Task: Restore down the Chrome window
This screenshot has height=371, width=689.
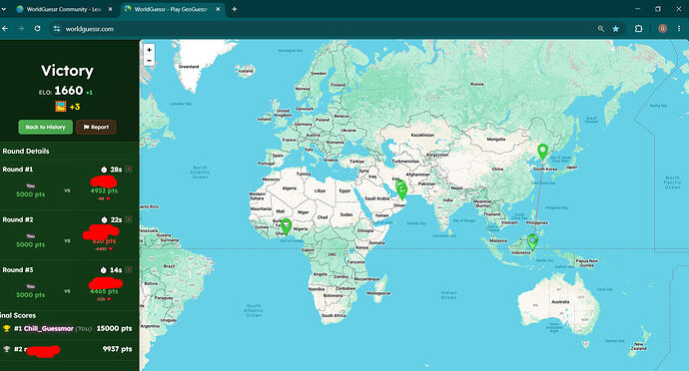Action: click(x=658, y=9)
